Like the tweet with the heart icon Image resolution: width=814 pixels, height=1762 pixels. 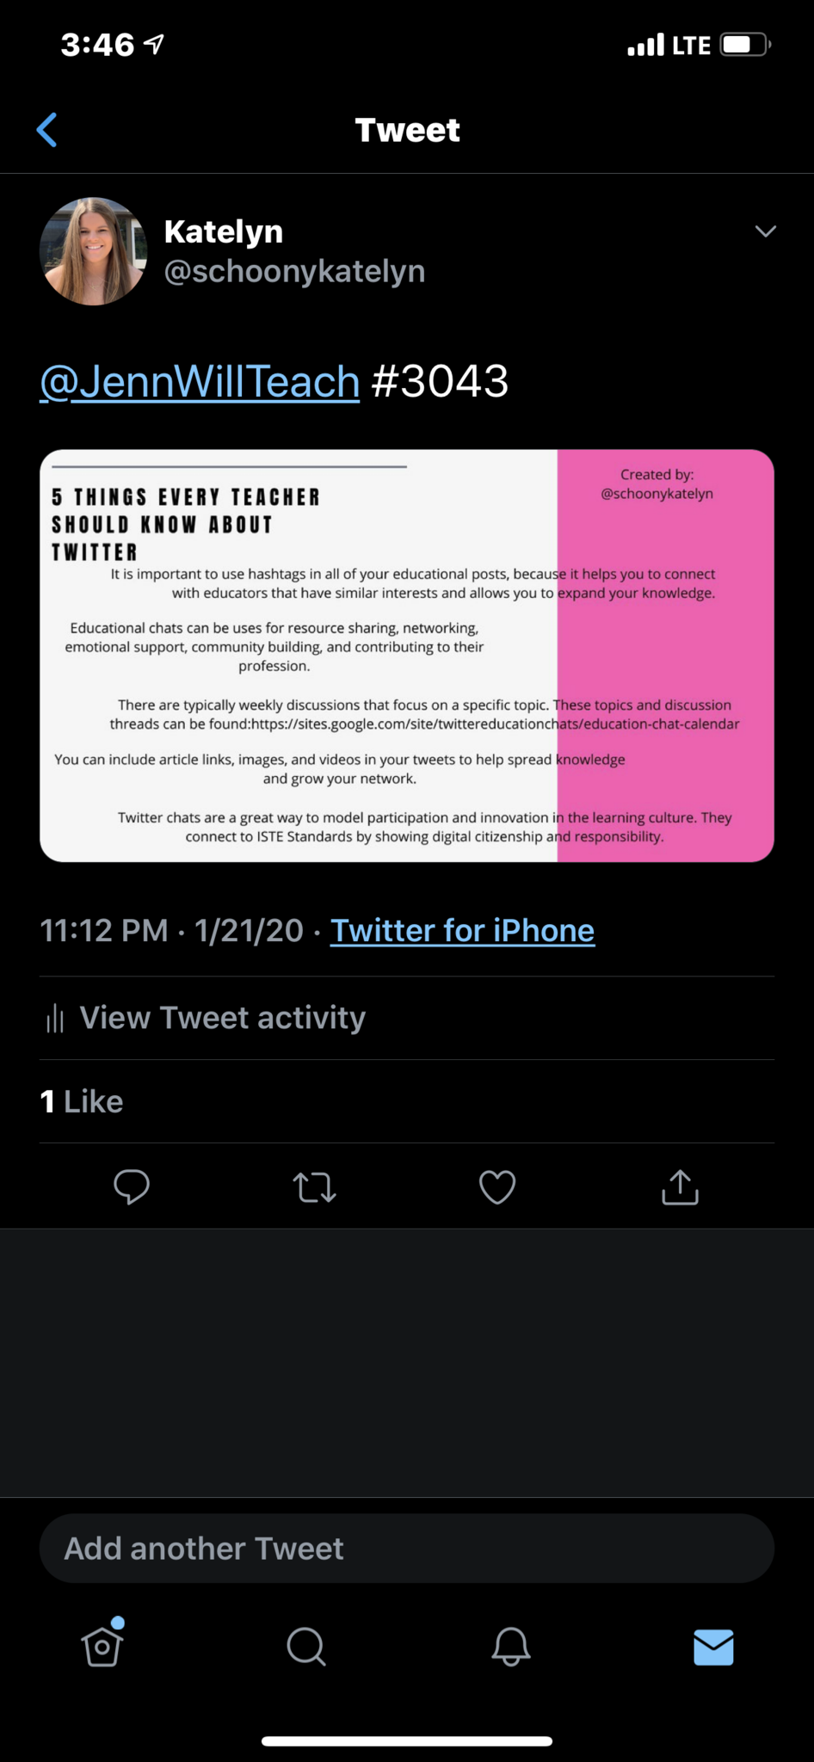(x=497, y=1187)
